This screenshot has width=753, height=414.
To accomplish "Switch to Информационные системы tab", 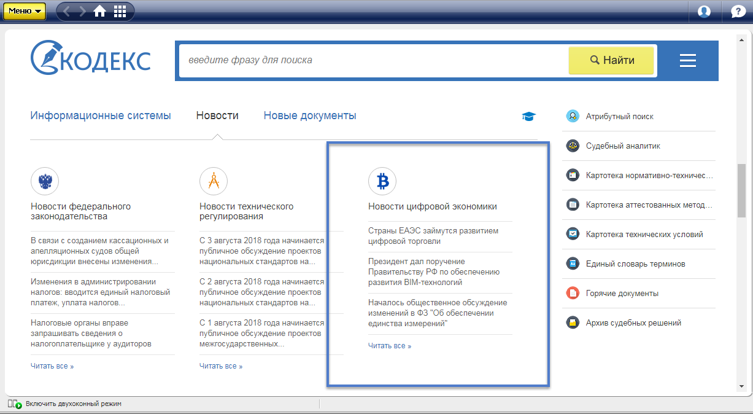I will 101,115.
